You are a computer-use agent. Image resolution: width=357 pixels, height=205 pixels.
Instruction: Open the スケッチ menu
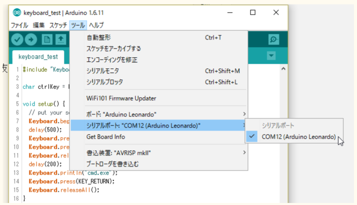coord(58,25)
